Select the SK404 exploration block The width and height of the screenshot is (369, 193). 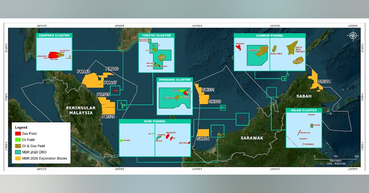coord(203,134)
